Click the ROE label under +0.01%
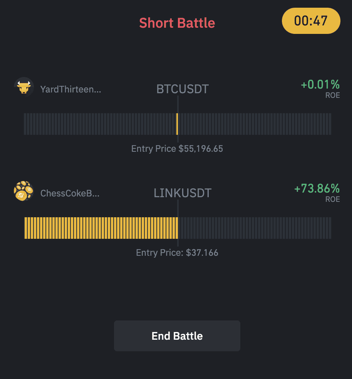This screenshot has width=352, height=379. click(332, 95)
